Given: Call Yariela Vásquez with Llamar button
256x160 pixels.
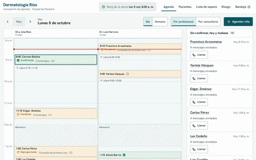Looking at the screenshot, I should (199, 78).
